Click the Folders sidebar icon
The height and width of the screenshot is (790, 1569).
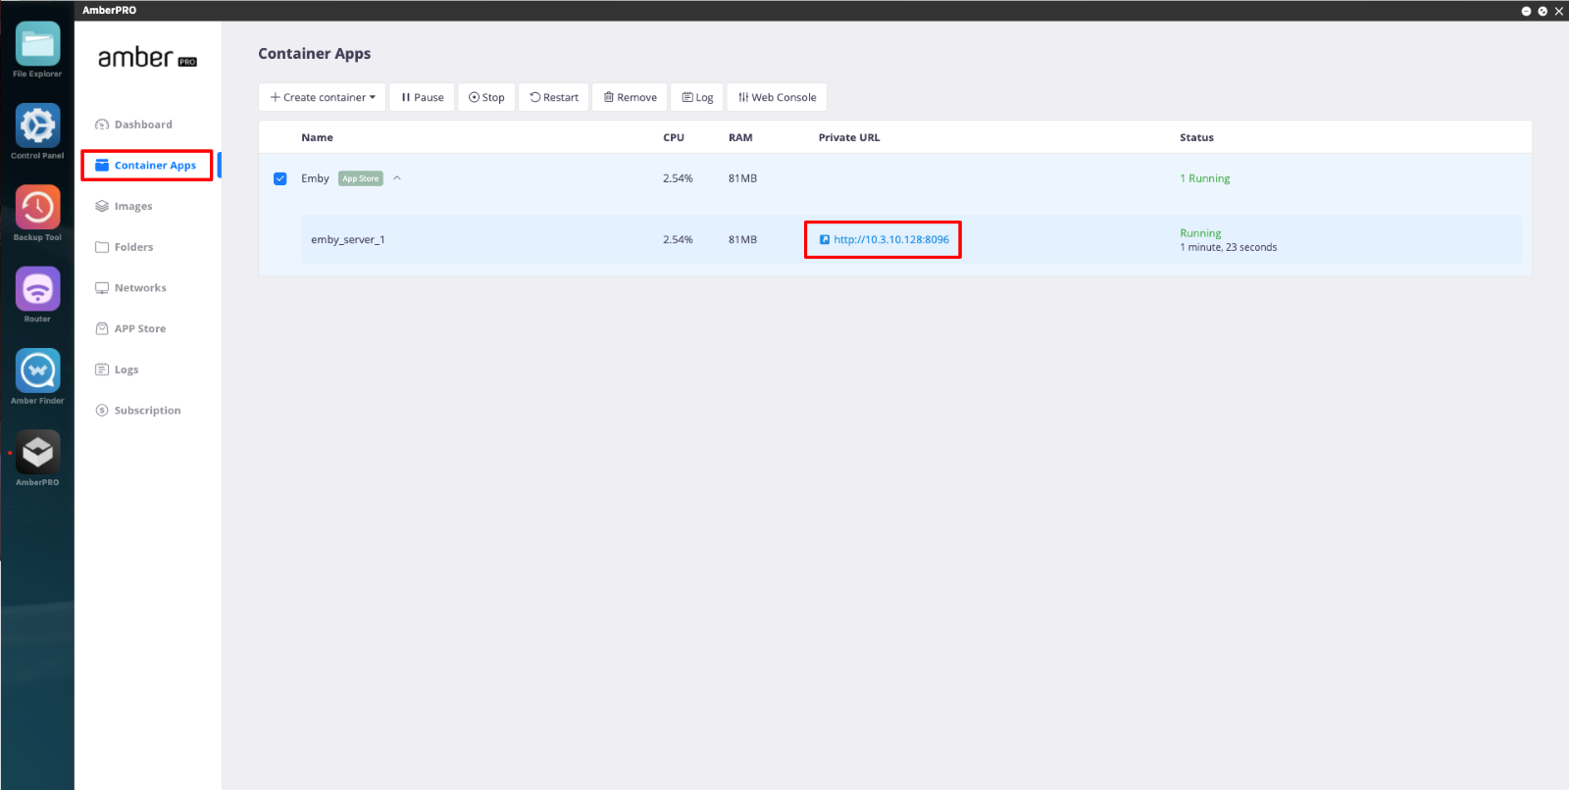[x=102, y=247]
